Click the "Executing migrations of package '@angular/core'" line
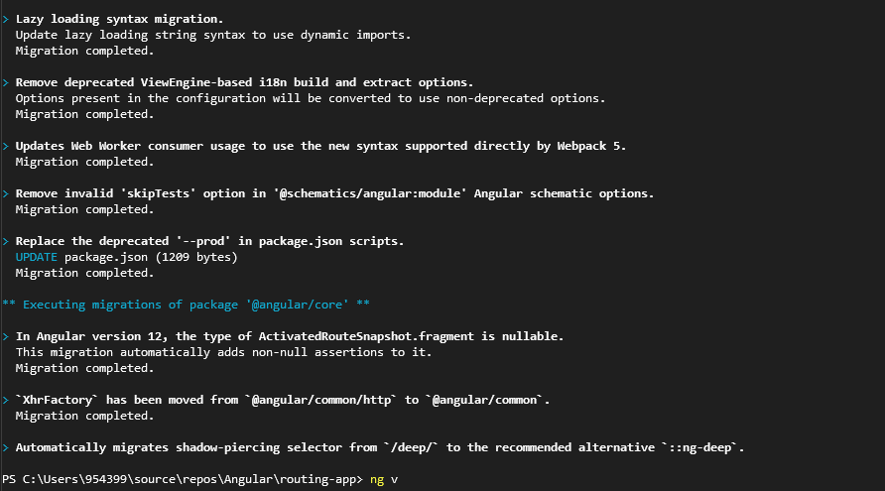 (187, 305)
